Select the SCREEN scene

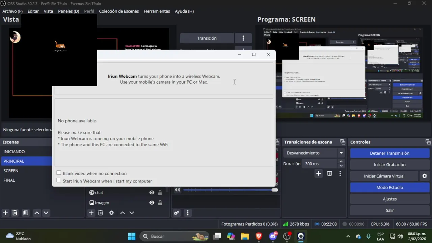[x=27, y=170]
